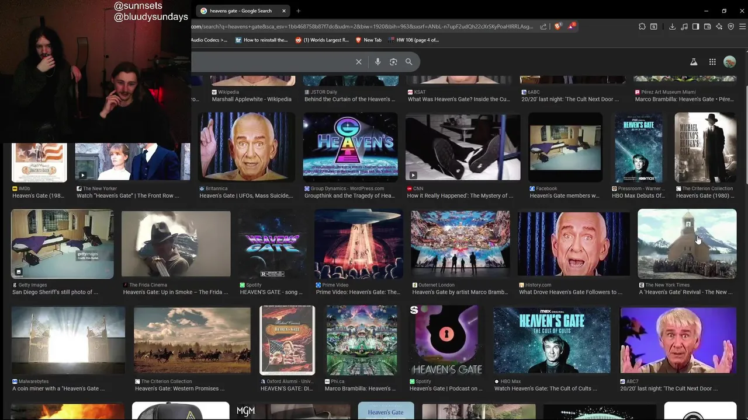
Task: Open JSTOR Daily Behind the Curtain result
Action: point(349,99)
